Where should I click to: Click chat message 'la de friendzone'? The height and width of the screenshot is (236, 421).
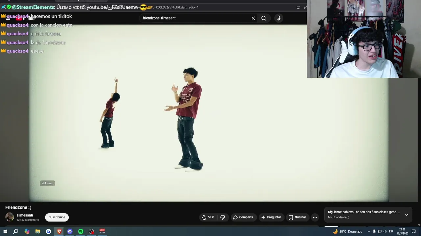[48, 43]
